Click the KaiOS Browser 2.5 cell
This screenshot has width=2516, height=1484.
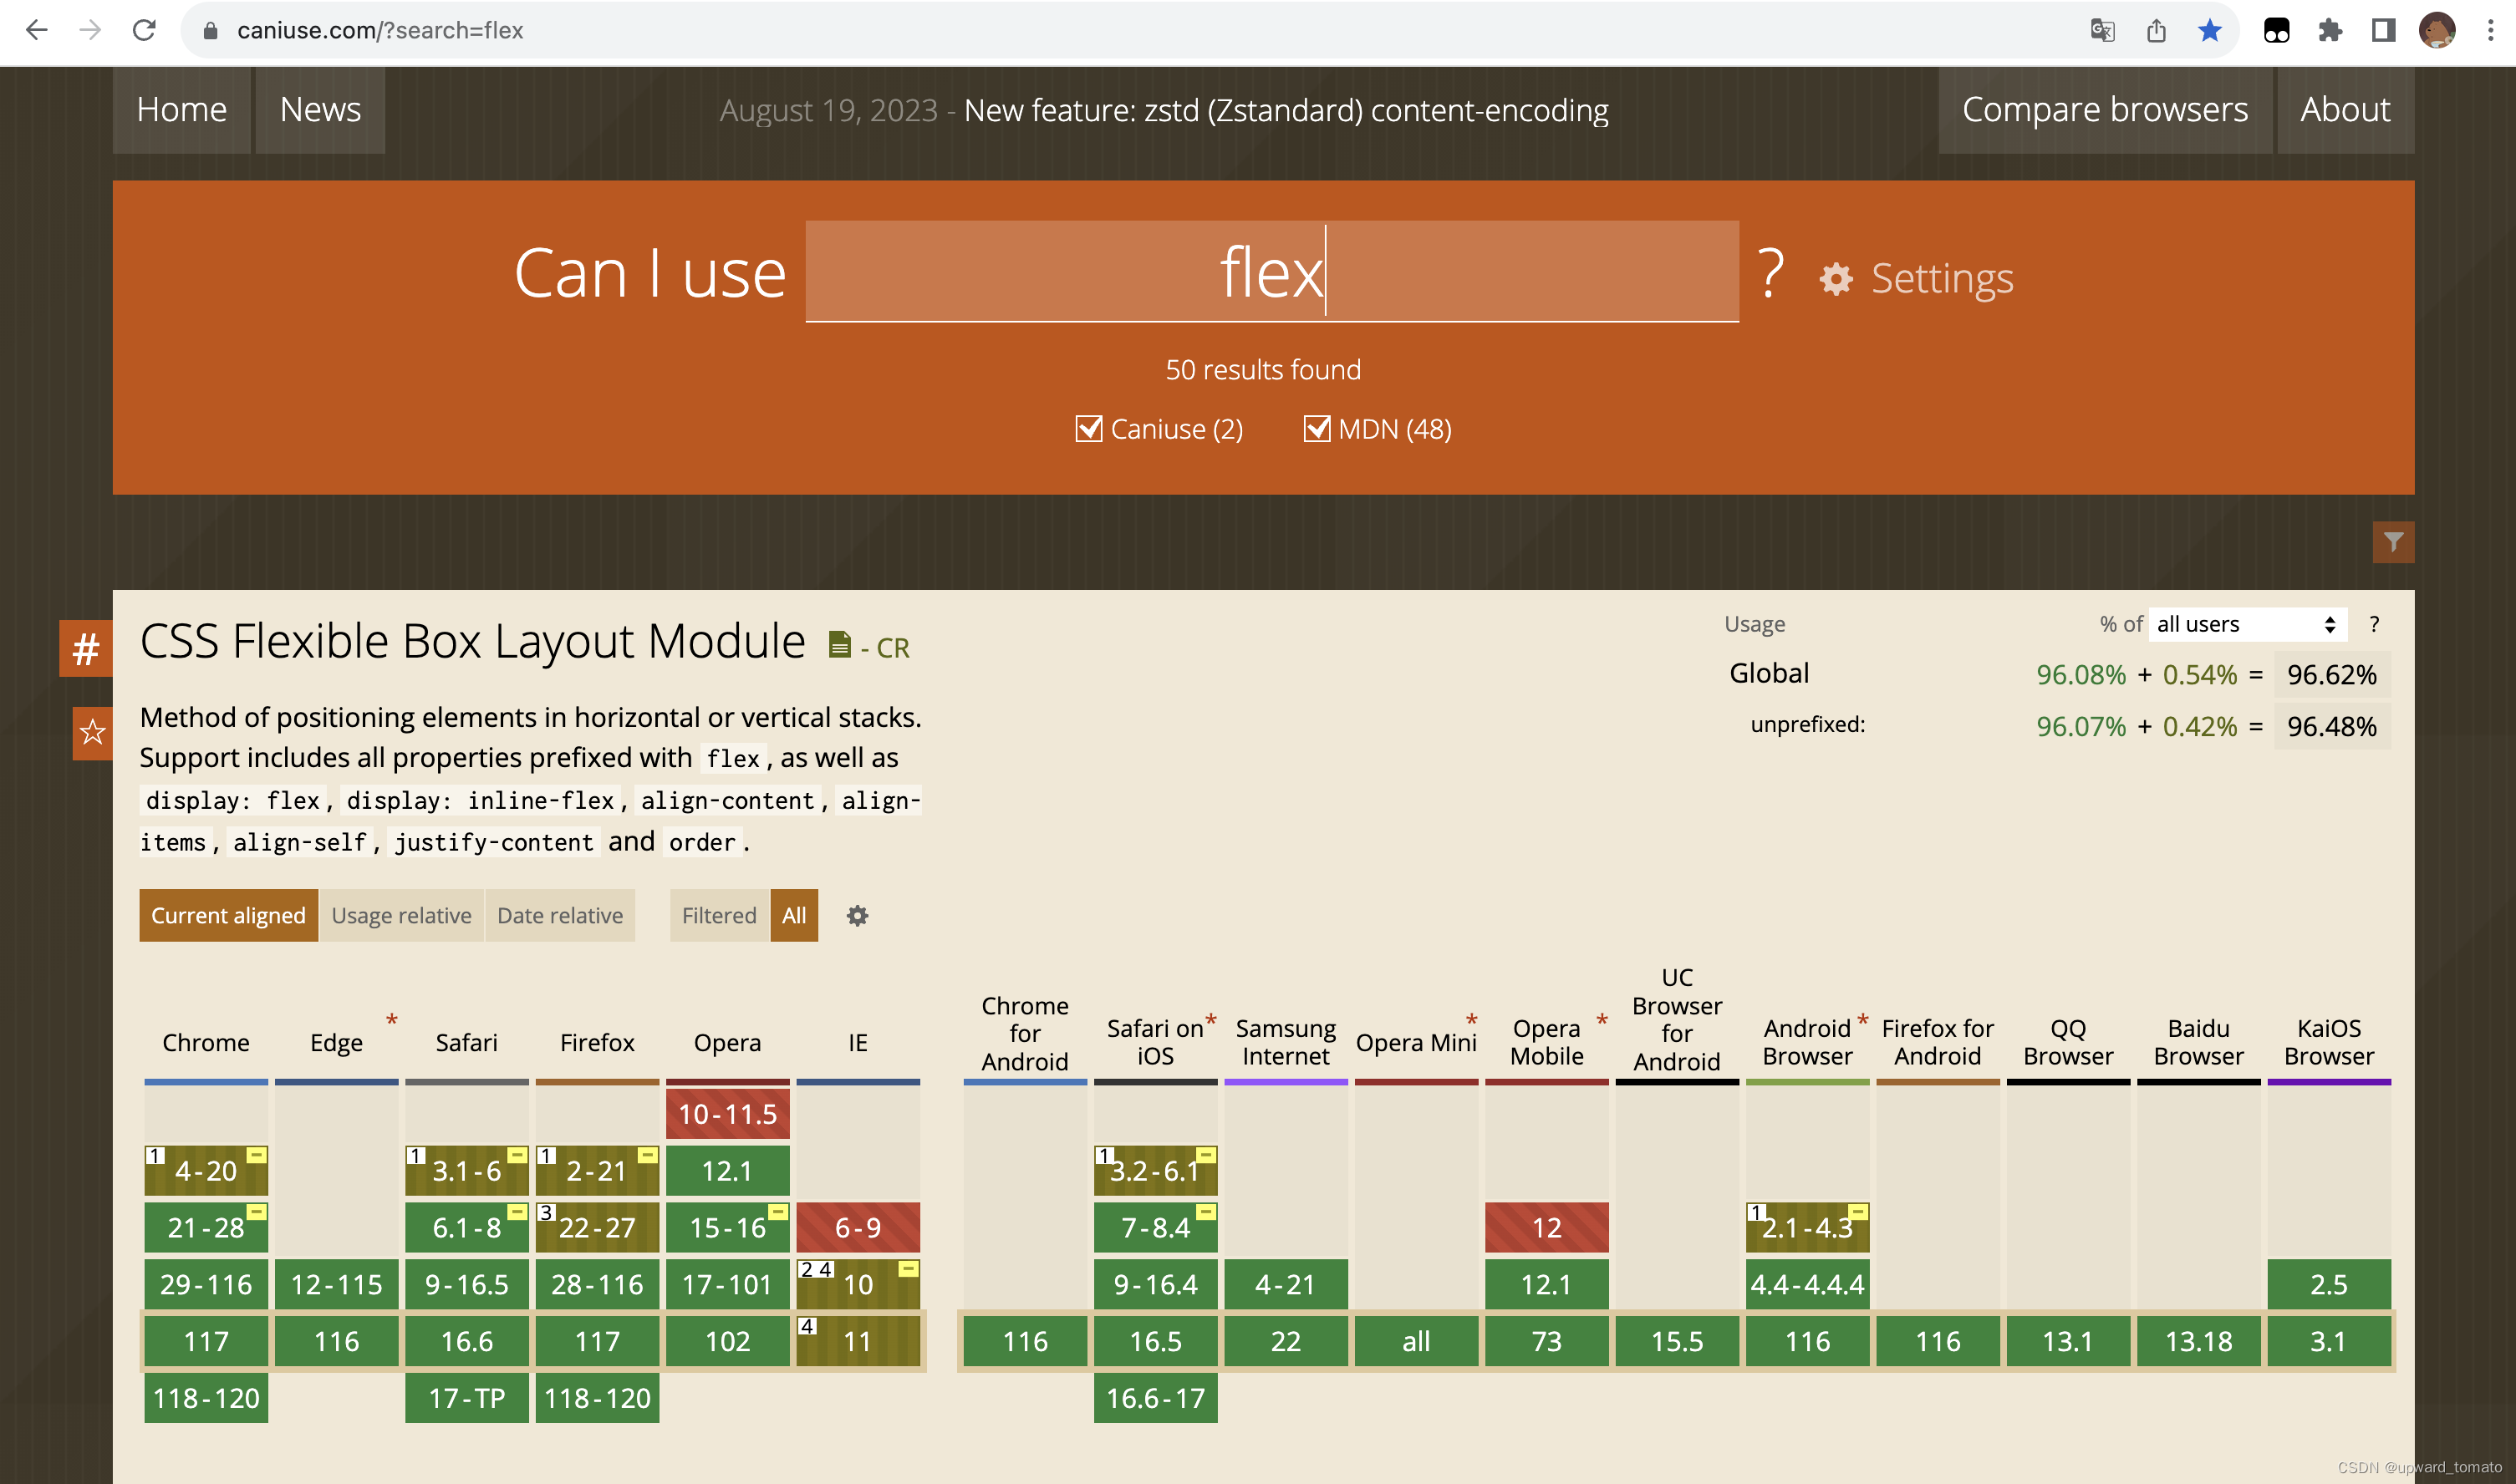point(2329,1285)
